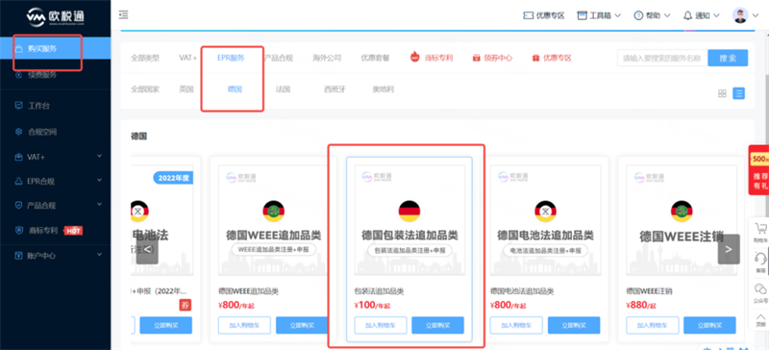Open the 帮助 dropdown in header
The height and width of the screenshot is (350, 769).
(x=653, y=15)
